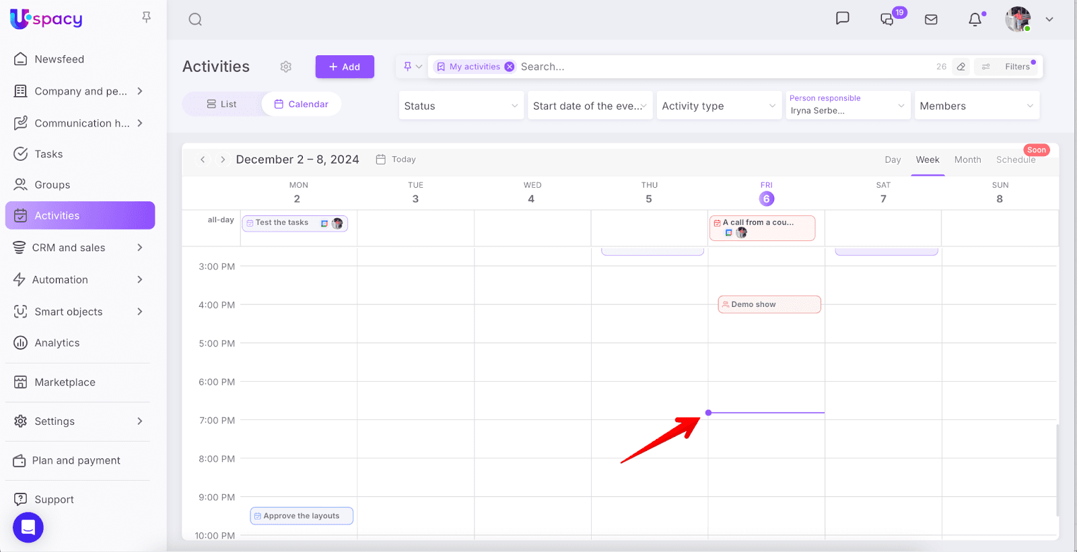Open the notifications bell
Screen dimensions: 1077x552
(975, 20)
